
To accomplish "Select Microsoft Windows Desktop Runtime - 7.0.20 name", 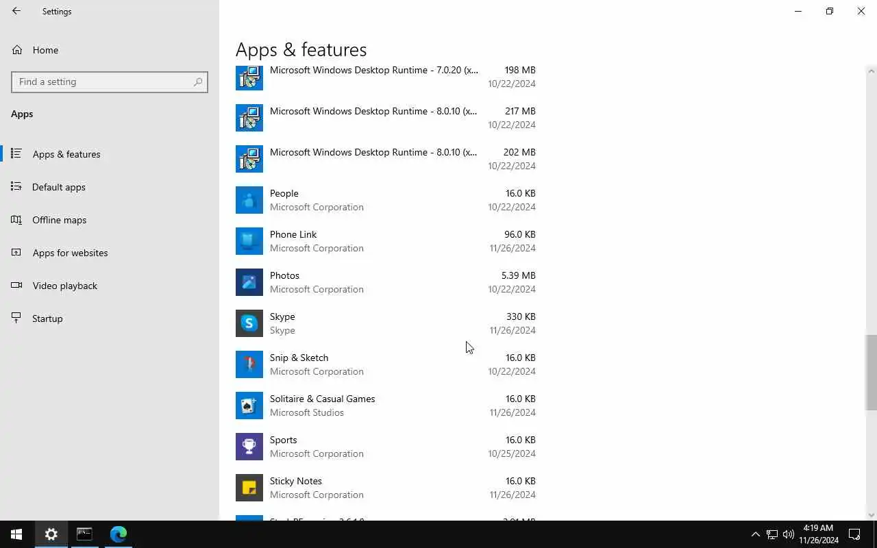I will (374, 70).
